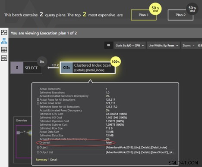Click the Estimated Executions value 1.0
Image resolution: width=202 pixels, height=167 pixels.
pos(107,93)
